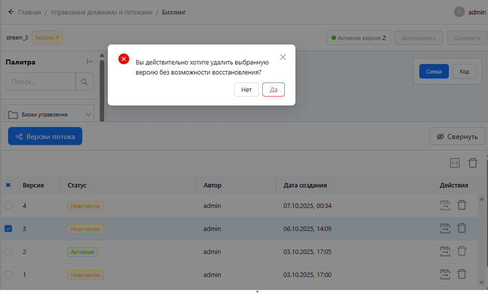Image resolution: width=488 pixels, height=293 pixels.
Task: Click the back arrow in breadcrumb
Action: pos(11,12)
